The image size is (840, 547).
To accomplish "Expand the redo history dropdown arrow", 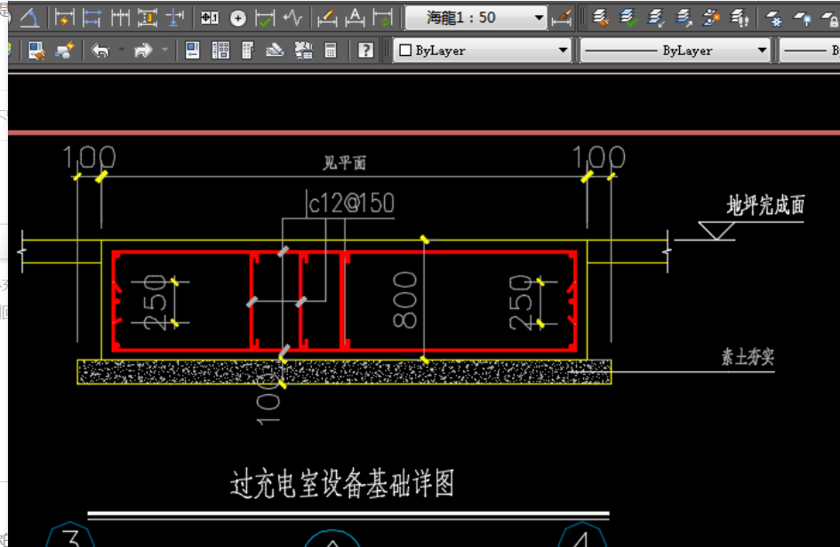I will (x=165, y=51).
